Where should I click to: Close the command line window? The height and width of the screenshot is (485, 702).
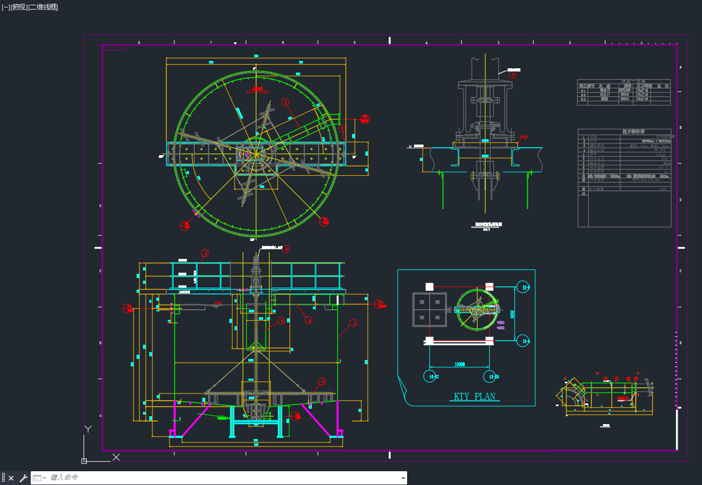point(11,478)
